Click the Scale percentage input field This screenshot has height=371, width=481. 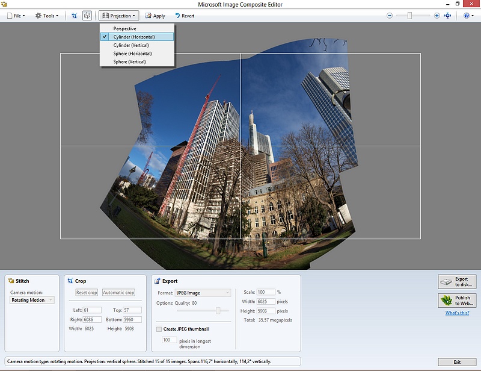pyautogui.click(x=265, y=292)
